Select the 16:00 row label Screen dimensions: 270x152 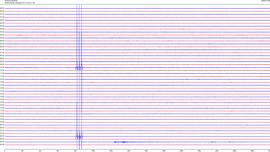(2, 102)
